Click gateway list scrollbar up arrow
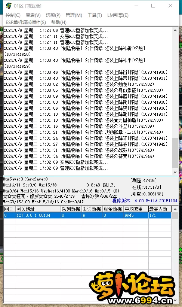This screenshot has height=307, width=182. coord(175,209)
